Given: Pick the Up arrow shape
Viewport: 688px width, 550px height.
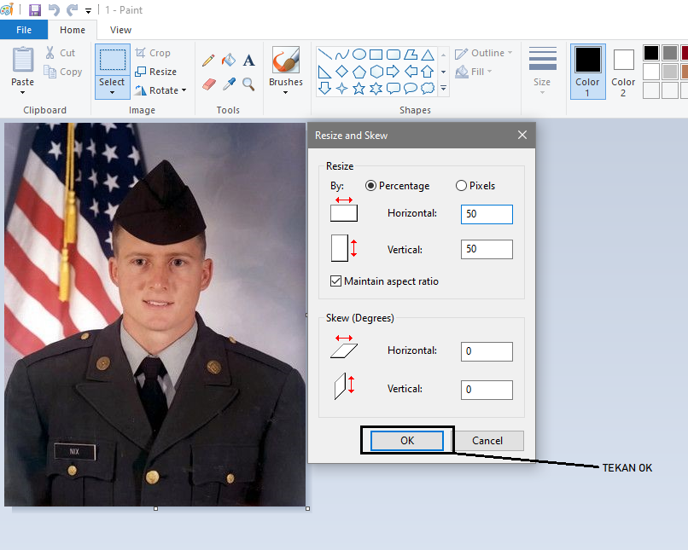Looking at the screenshot, I should pyautogui.click(x=428, y=72).
